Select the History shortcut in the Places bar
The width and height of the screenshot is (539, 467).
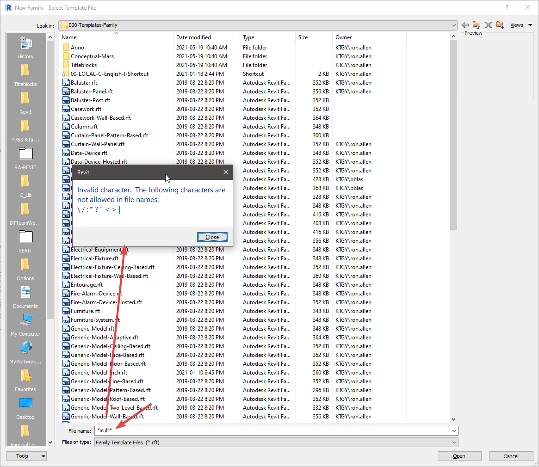click(x=25, y=47)
